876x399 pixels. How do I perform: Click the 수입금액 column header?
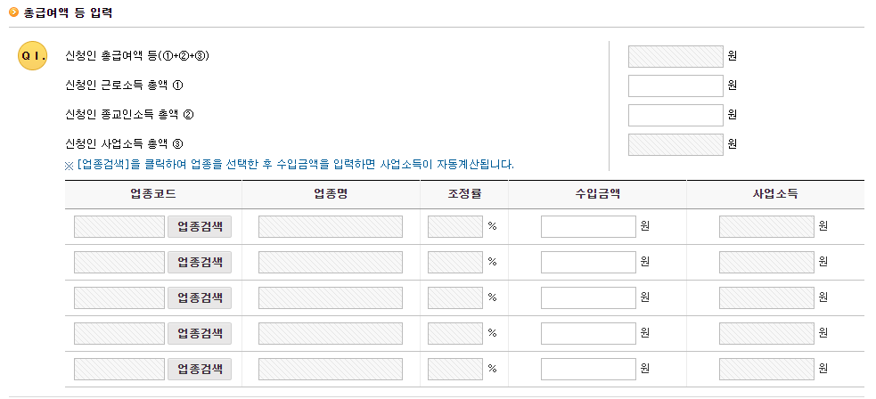597,194
